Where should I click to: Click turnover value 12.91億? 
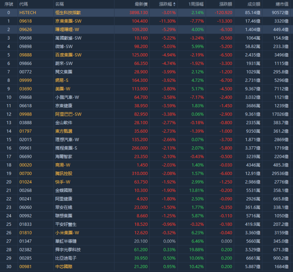(x=253, y=173)
